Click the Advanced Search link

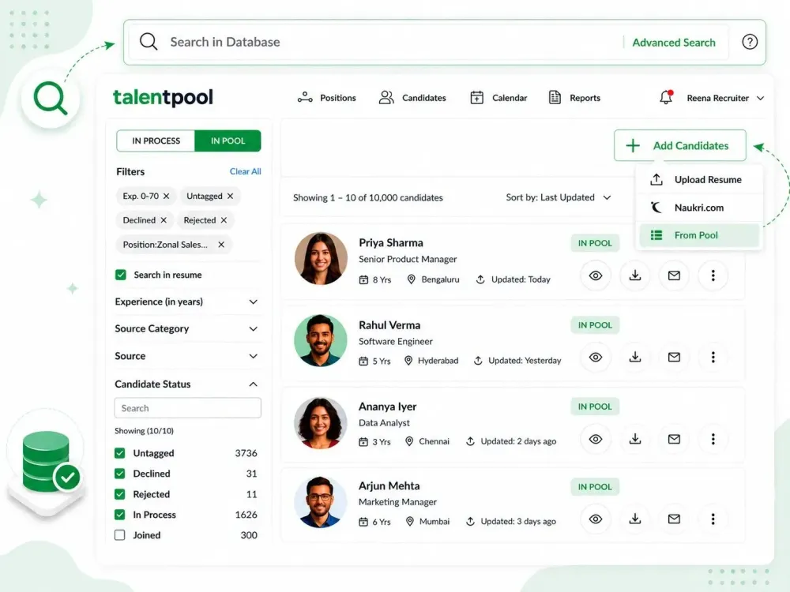click(x=674, y=43)
